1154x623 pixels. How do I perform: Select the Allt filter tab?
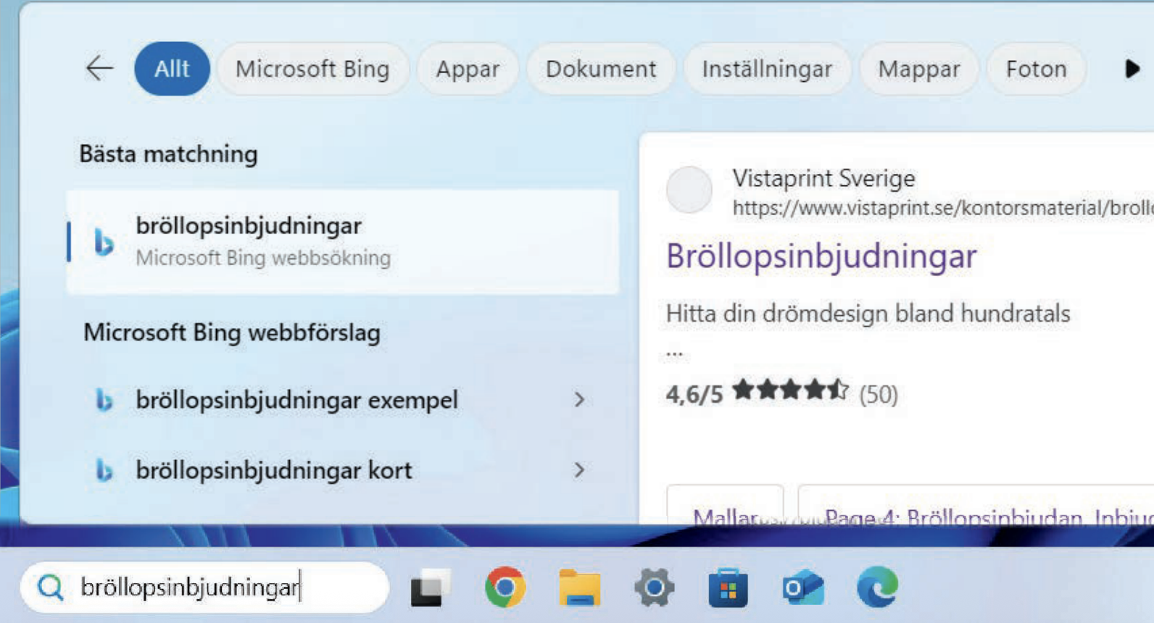tap(172, 69)
